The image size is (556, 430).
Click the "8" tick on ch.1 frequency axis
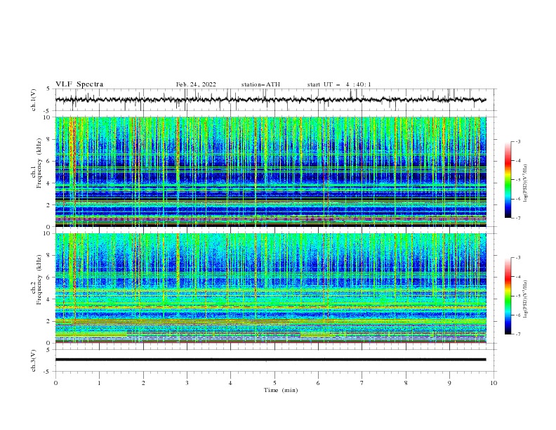coord(49,139)
